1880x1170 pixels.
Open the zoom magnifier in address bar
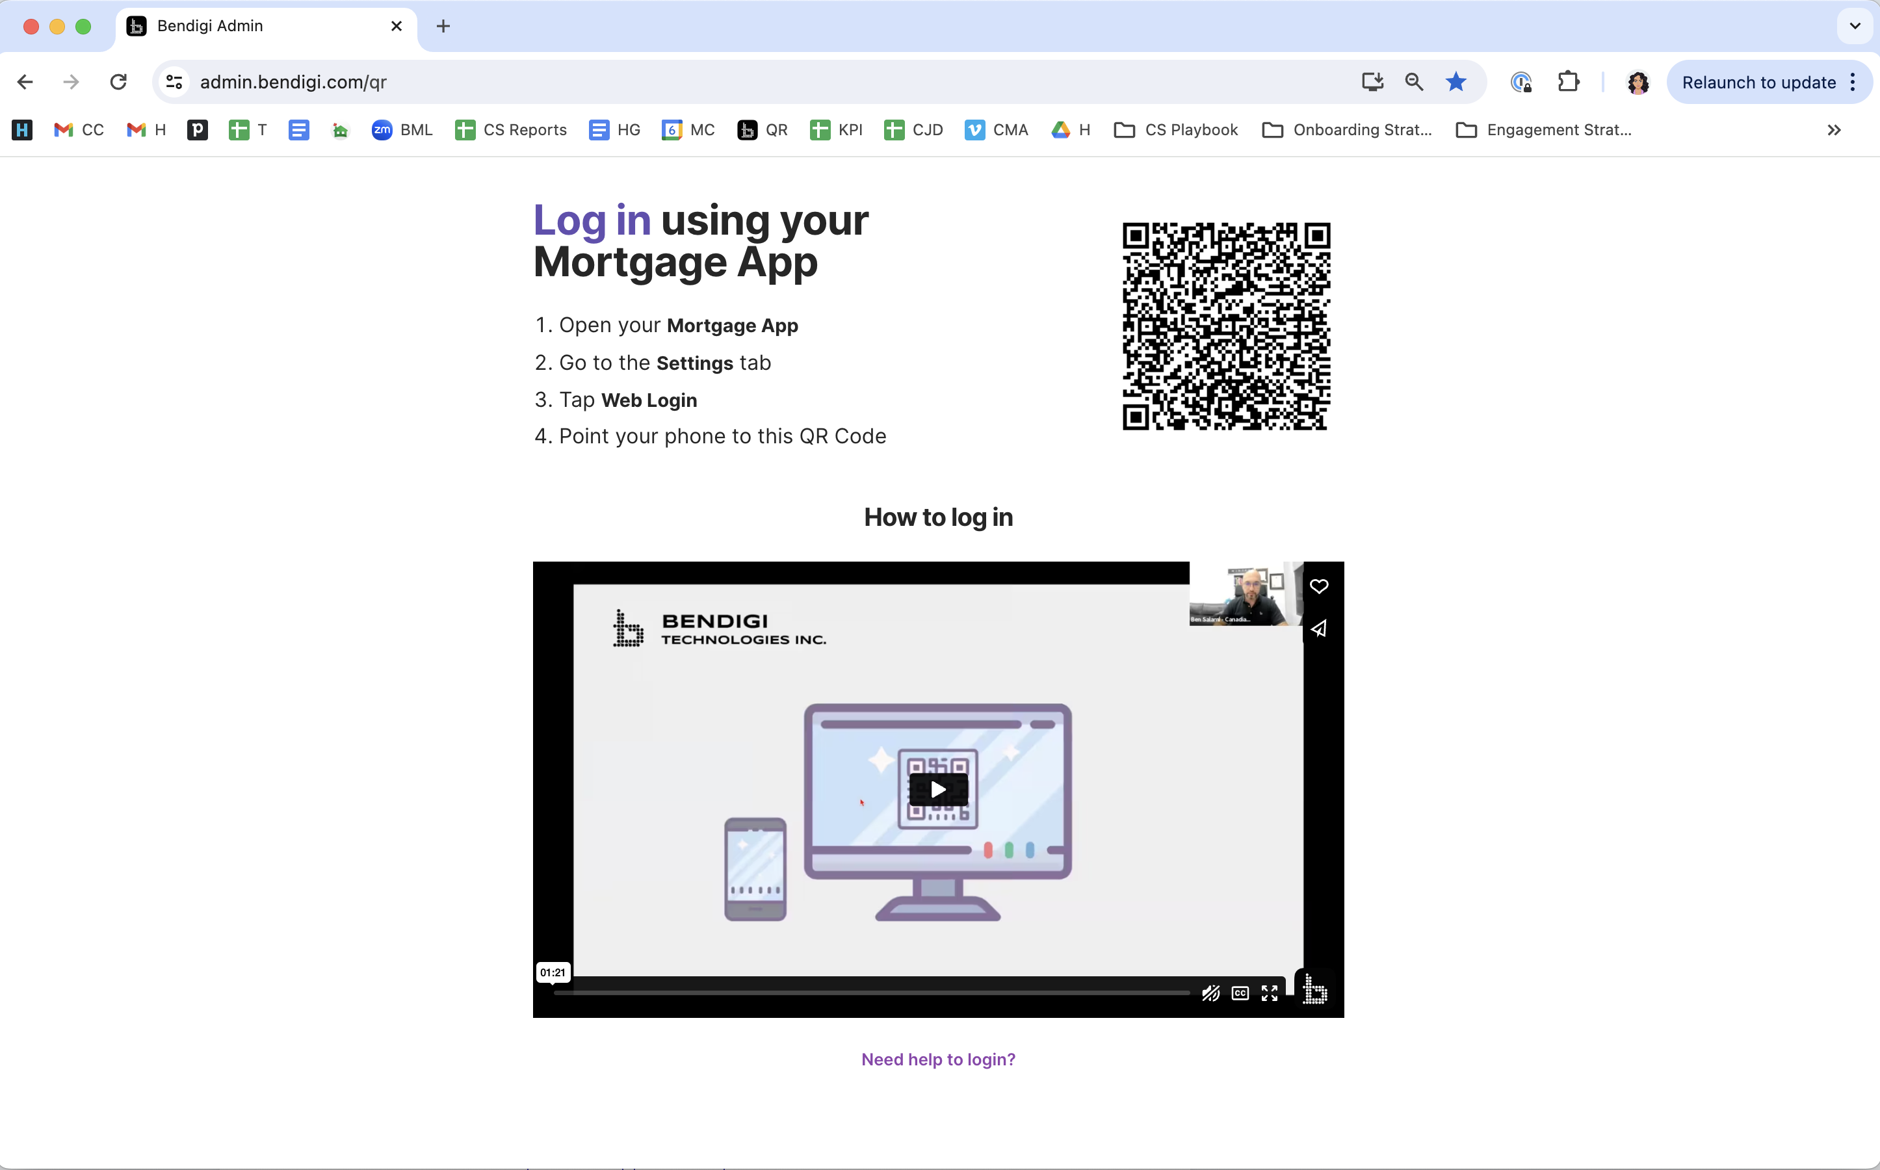(x=1415, y=82)
